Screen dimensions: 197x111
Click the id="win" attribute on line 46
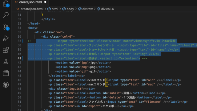[x=148, y=80]
